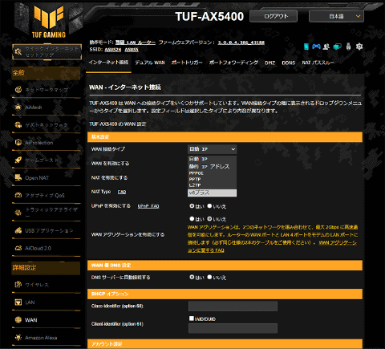Screen dimensions: 385x349
Task: Select はい for UPnP を有効にする
Action: (x=192, y=206)
